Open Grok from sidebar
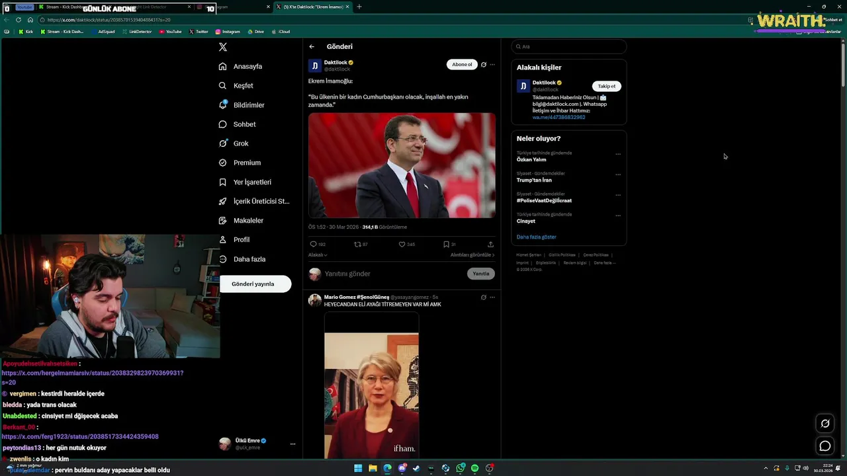Image resolution: width=847 pixels, height=476 pixels. tap(234, 143)
